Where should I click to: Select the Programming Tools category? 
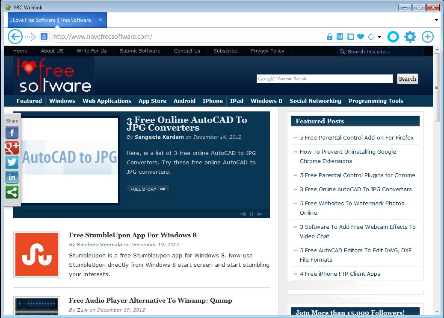click(376, 101)
